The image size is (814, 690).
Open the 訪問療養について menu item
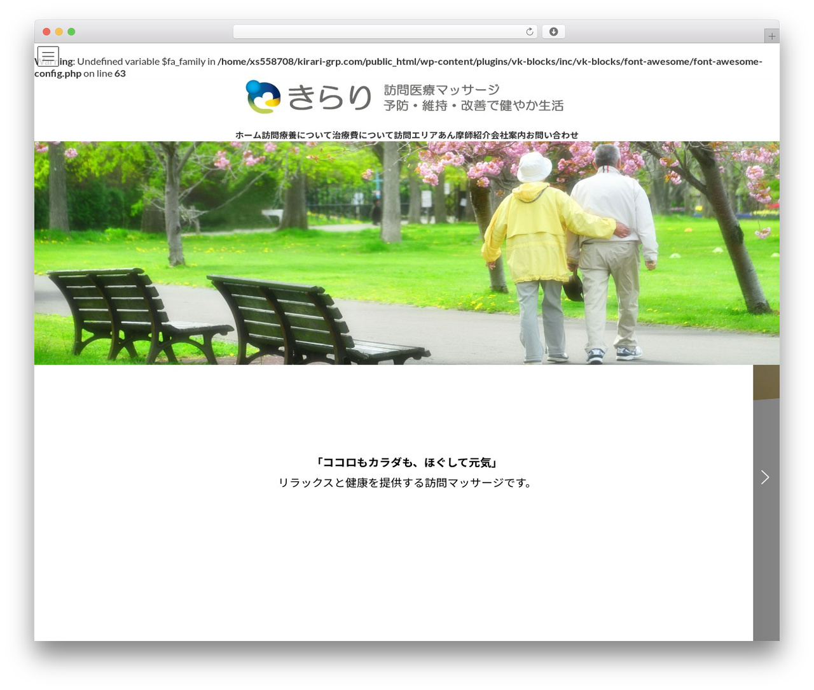pos(297,135)
